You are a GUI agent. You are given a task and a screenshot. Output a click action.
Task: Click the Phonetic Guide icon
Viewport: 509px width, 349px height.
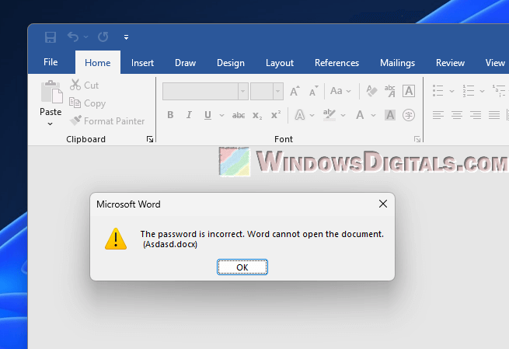pos(390,91)
